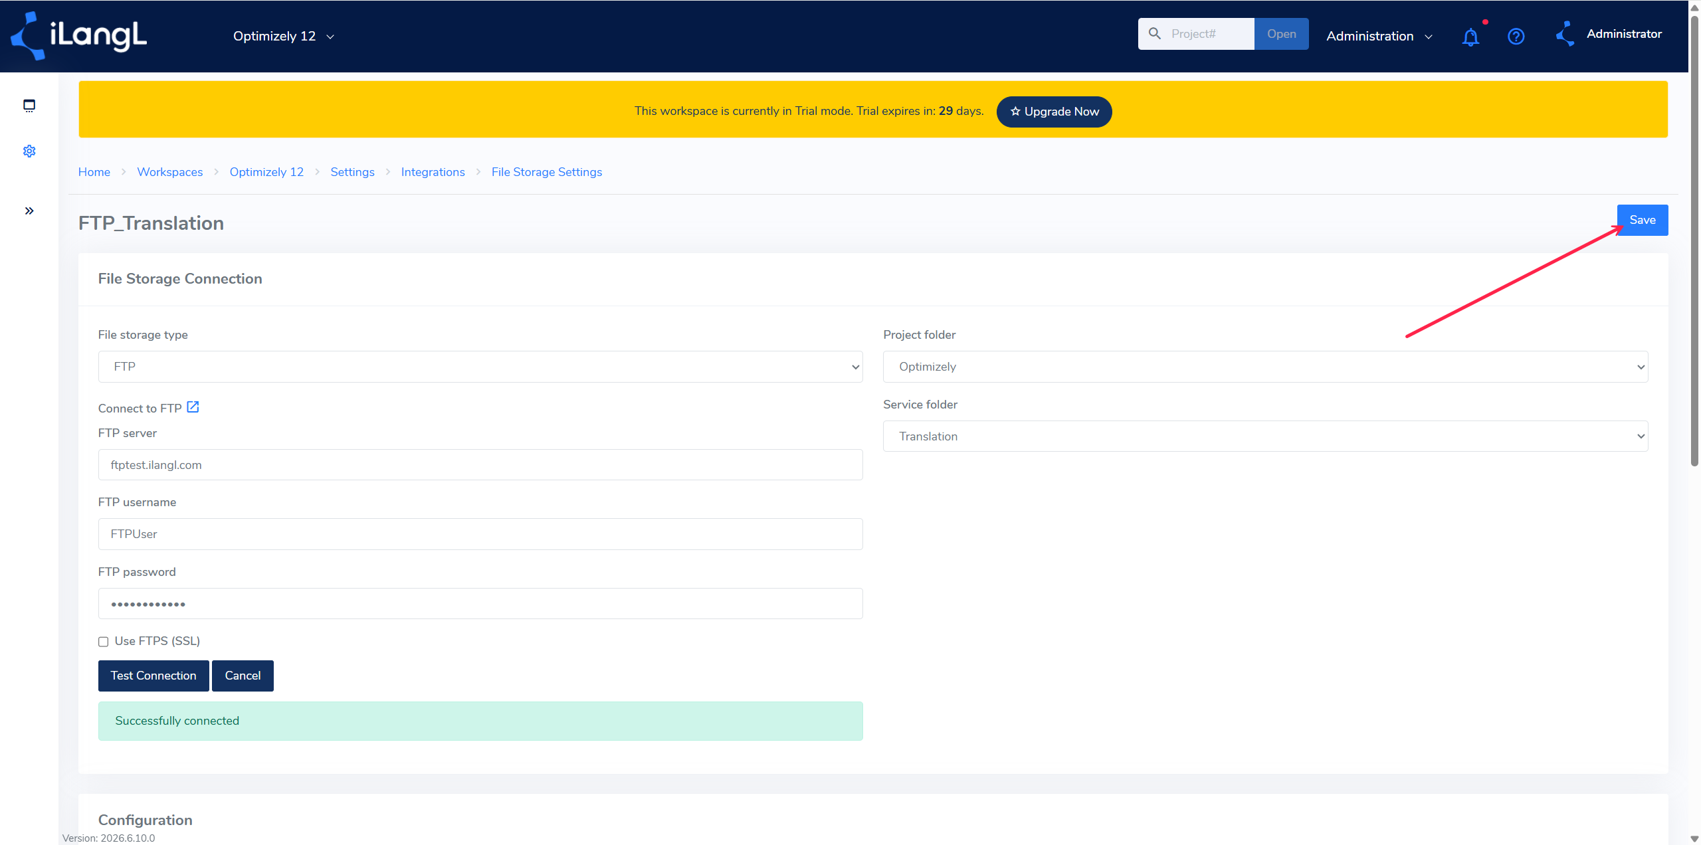
Task: Expand sidebar with double chevron icon
Action: pos(29,211)
